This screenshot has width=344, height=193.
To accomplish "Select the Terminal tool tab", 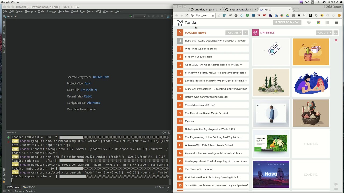I will pyautogui.click(x=13, y=187).
